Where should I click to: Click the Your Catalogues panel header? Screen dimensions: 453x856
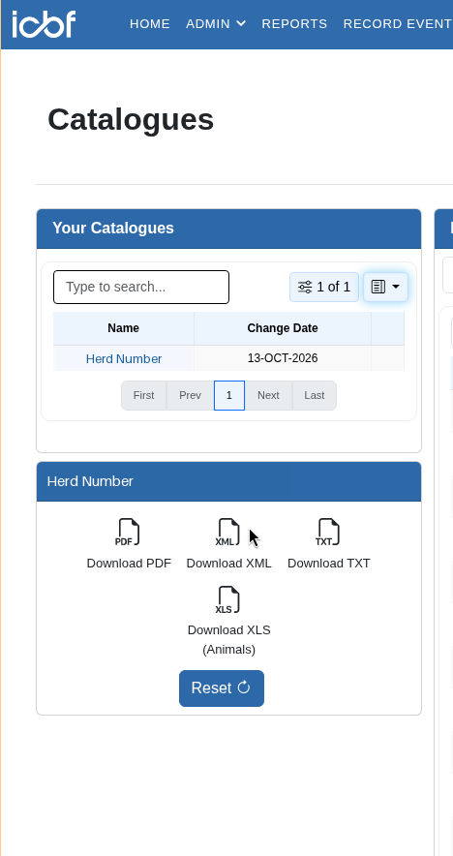tap(228, 229)
